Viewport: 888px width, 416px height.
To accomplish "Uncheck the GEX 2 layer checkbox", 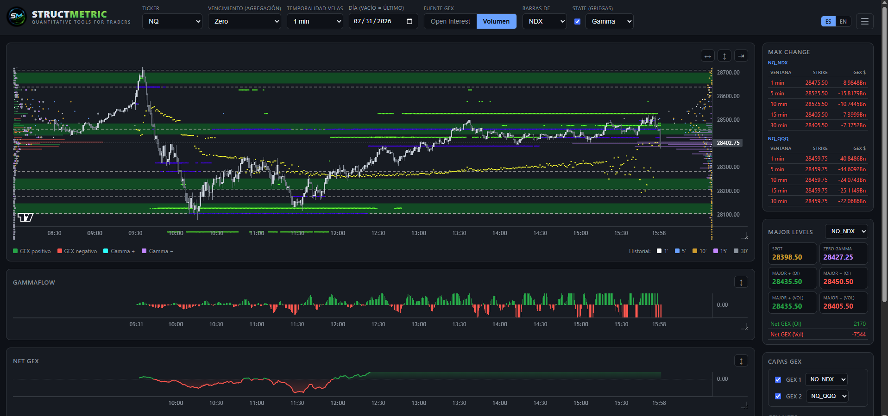I will (x=778, y=396).
